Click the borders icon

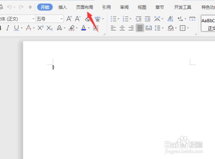click(x=182, y=28)
